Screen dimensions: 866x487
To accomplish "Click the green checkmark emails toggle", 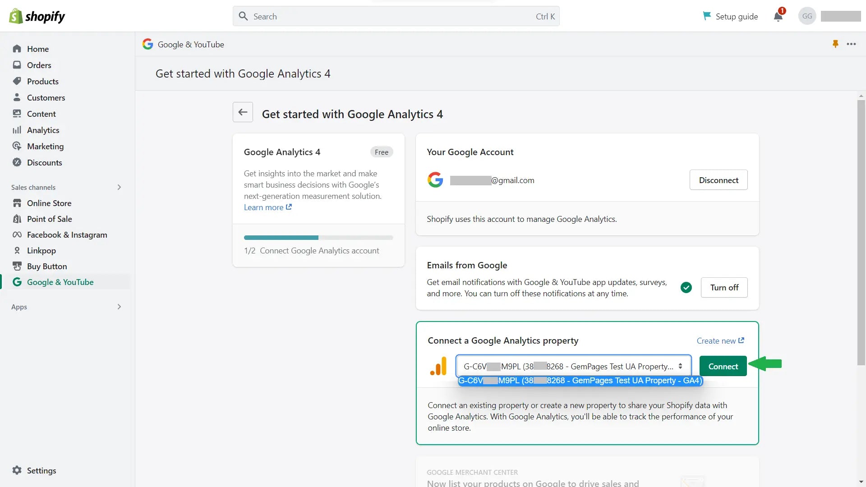I will [x=686, y=287].
